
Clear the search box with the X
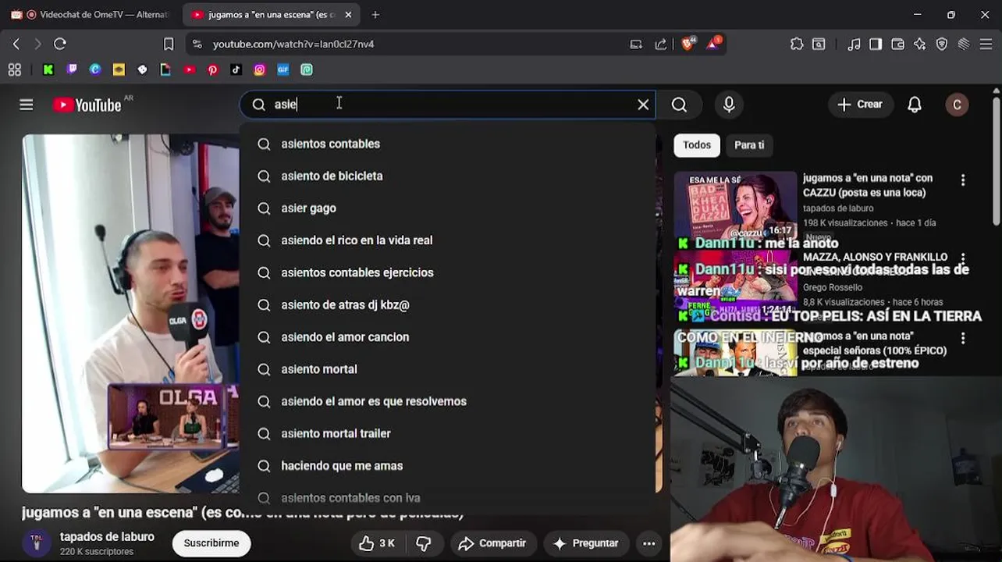(643, 105)
